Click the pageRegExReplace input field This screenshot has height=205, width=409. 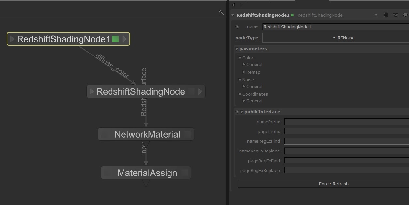tap(346, 170)
